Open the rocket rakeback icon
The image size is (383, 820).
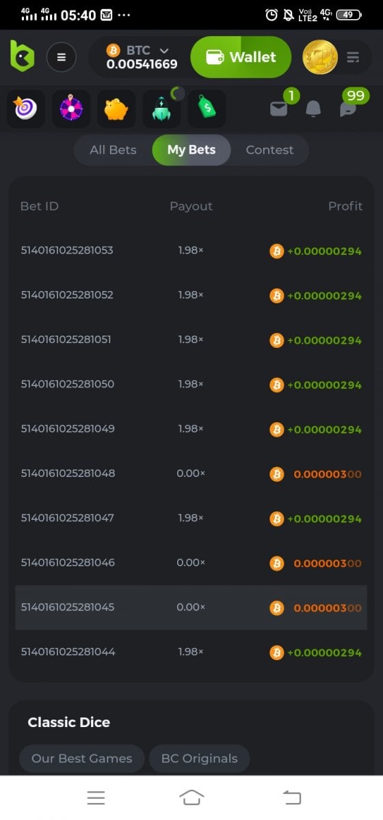click(x=161, y=109)
